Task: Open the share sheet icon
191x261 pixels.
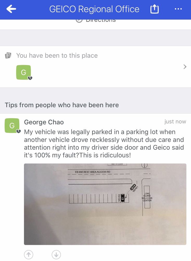Action: coord(154,9)
